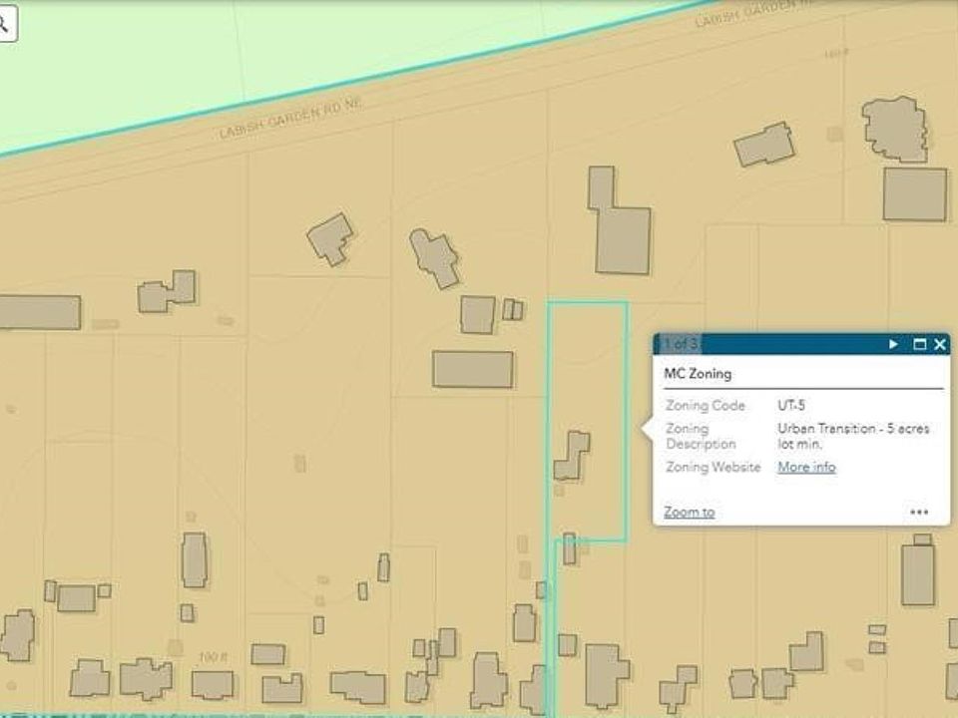The height and width of the screenshot is (718, 958).
Task: Close the MC Zoning popup
Action: point(939,344)
